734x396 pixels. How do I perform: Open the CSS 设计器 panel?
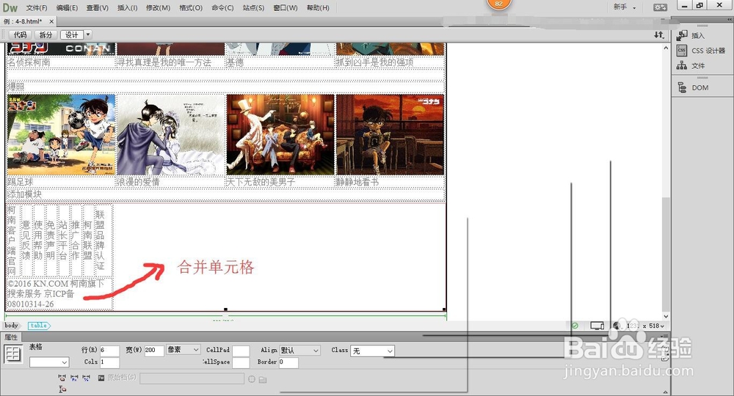pos(700,51)
